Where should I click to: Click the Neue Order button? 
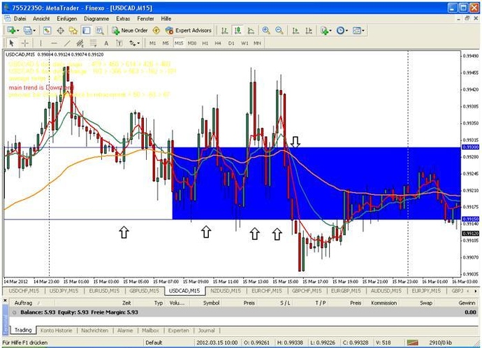[x=130, y=31]
